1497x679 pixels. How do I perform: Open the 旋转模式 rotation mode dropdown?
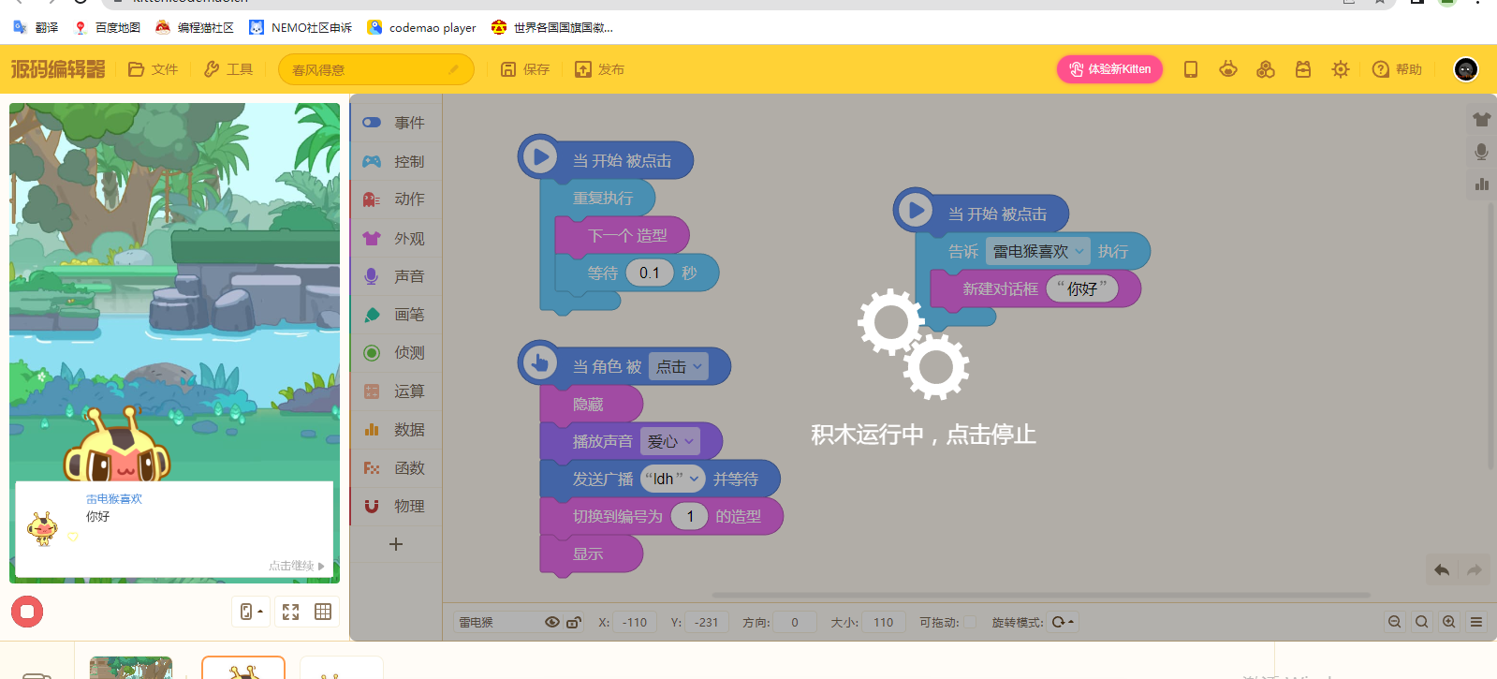point(1063,622)
